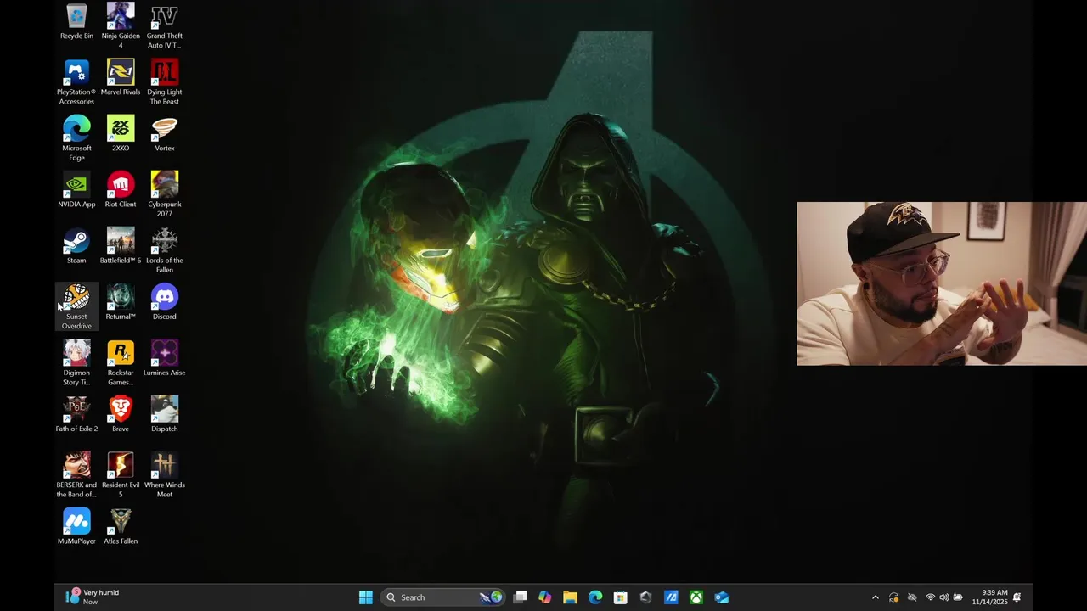Select the Where Winds Meet shortcut

click(x=165, y=474)
